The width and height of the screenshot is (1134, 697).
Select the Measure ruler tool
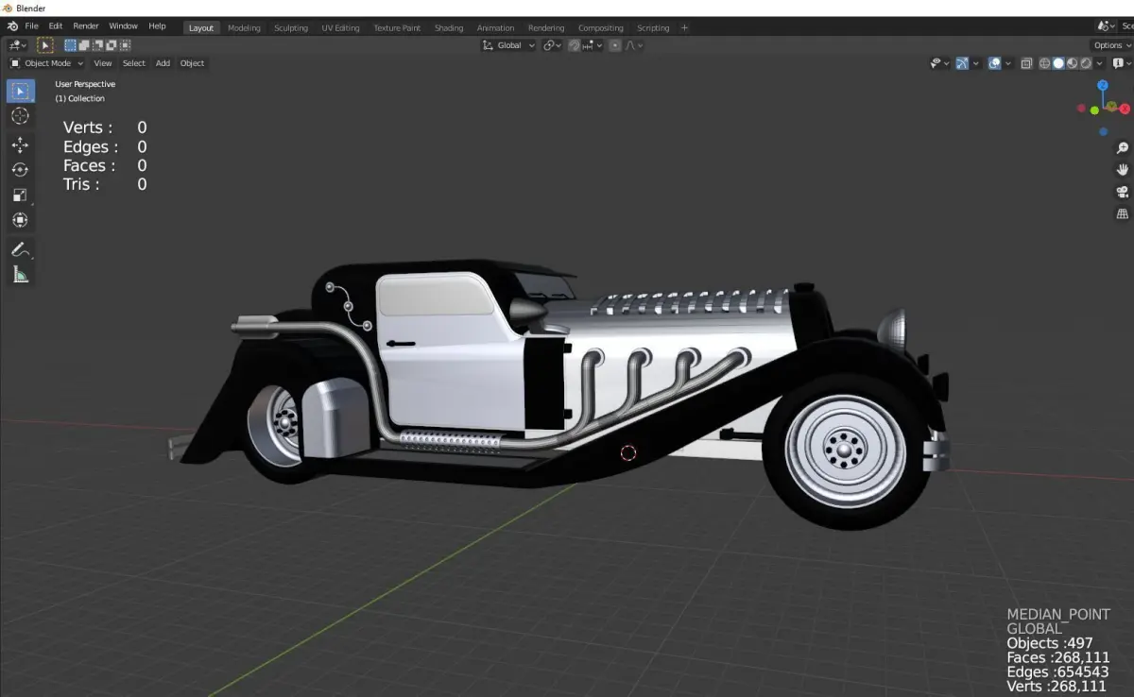point(21,274)
